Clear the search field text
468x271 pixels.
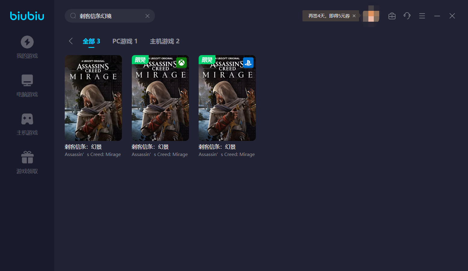click(x=147, y=16)
